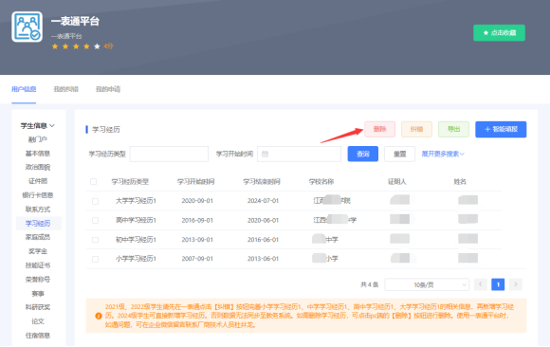
Task: Click the 高中学习经历1 cell
Action: point(136,220)
